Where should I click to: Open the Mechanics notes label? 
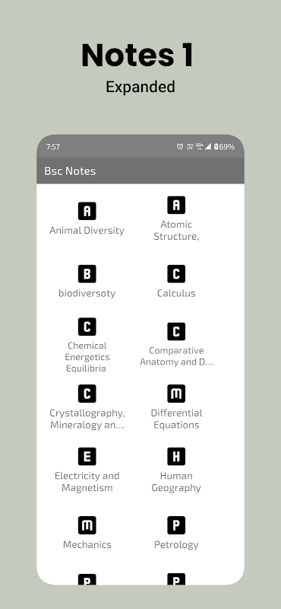87,544
